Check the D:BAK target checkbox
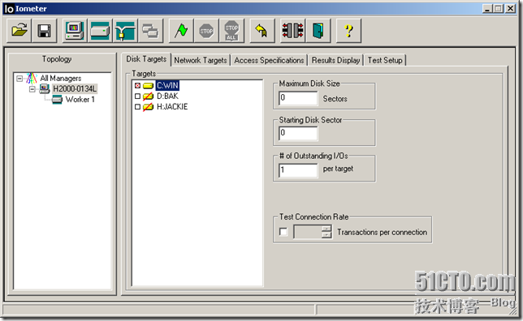This screenshot has width=523, height=321. (x=137, y=96)
